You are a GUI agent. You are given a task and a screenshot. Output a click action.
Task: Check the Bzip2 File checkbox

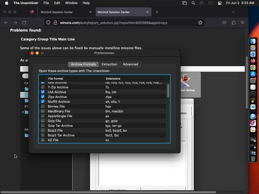pyautogui.click(x=43, y=130)
